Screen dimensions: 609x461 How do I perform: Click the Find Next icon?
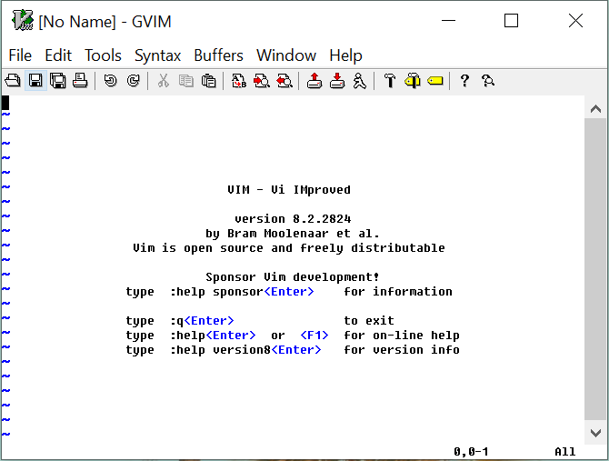[x=262, y=81]
